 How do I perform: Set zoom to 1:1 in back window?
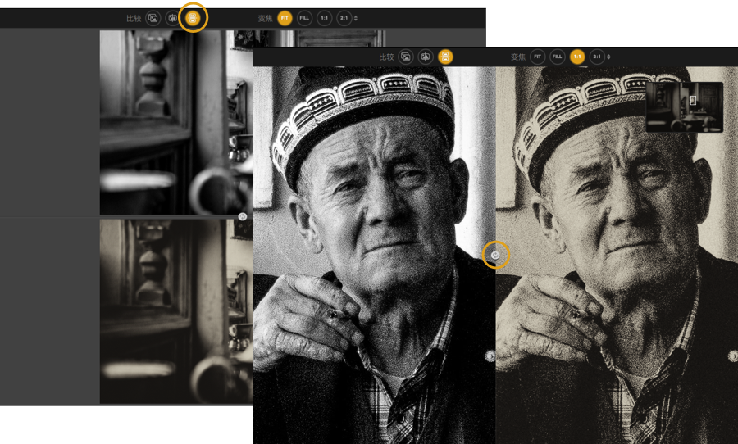(324, 18)
